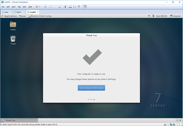Click Send Ctrl+Alt+Del toolbar icon

[x=45, y=7]
